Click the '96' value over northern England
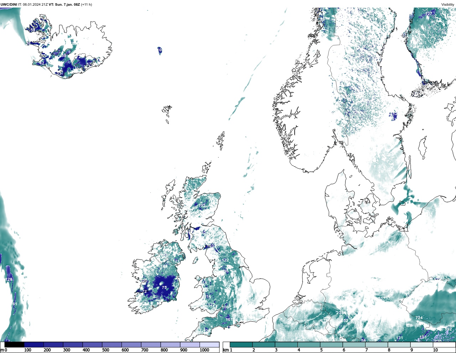The width and height of the screenshot is (456, 353). pyautogui.click(x=226, y=271)
